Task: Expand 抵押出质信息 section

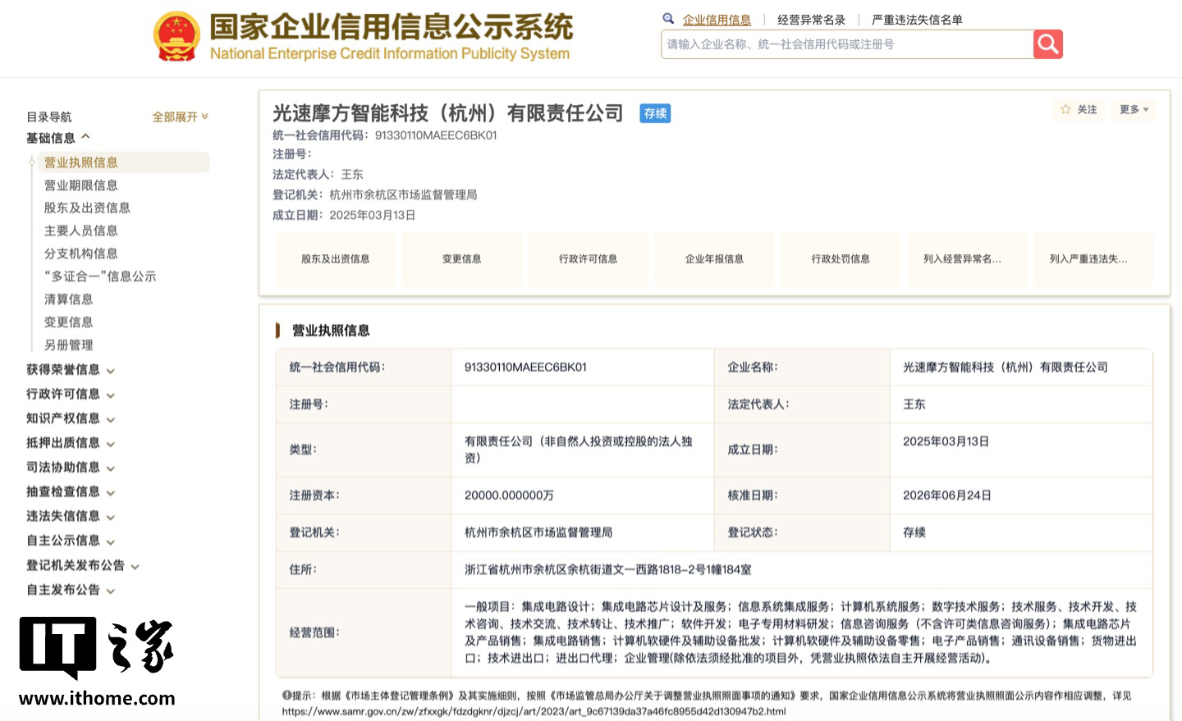Action: [71, 443]
